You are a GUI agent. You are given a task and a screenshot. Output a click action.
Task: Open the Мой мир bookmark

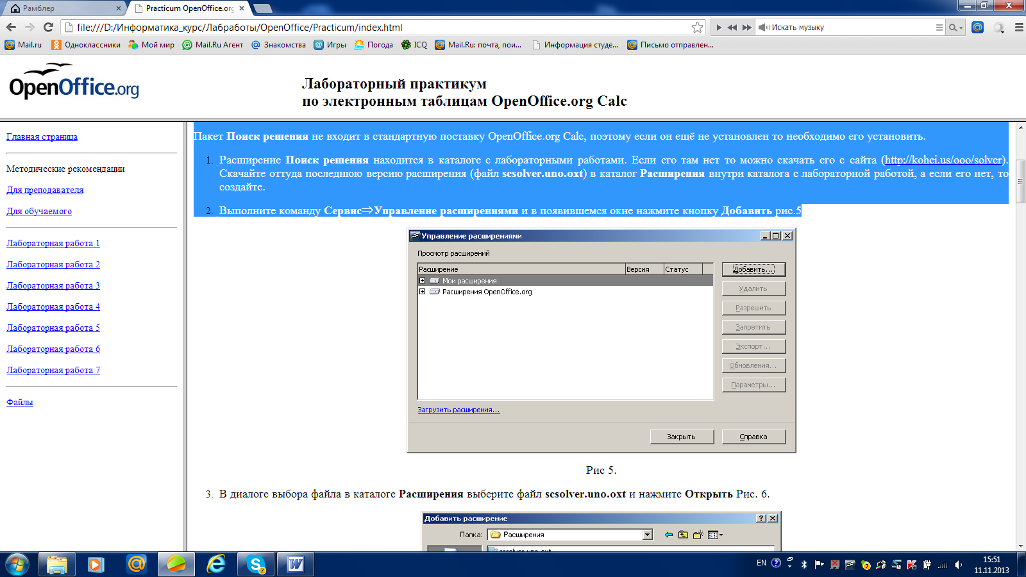click(151, 45)
